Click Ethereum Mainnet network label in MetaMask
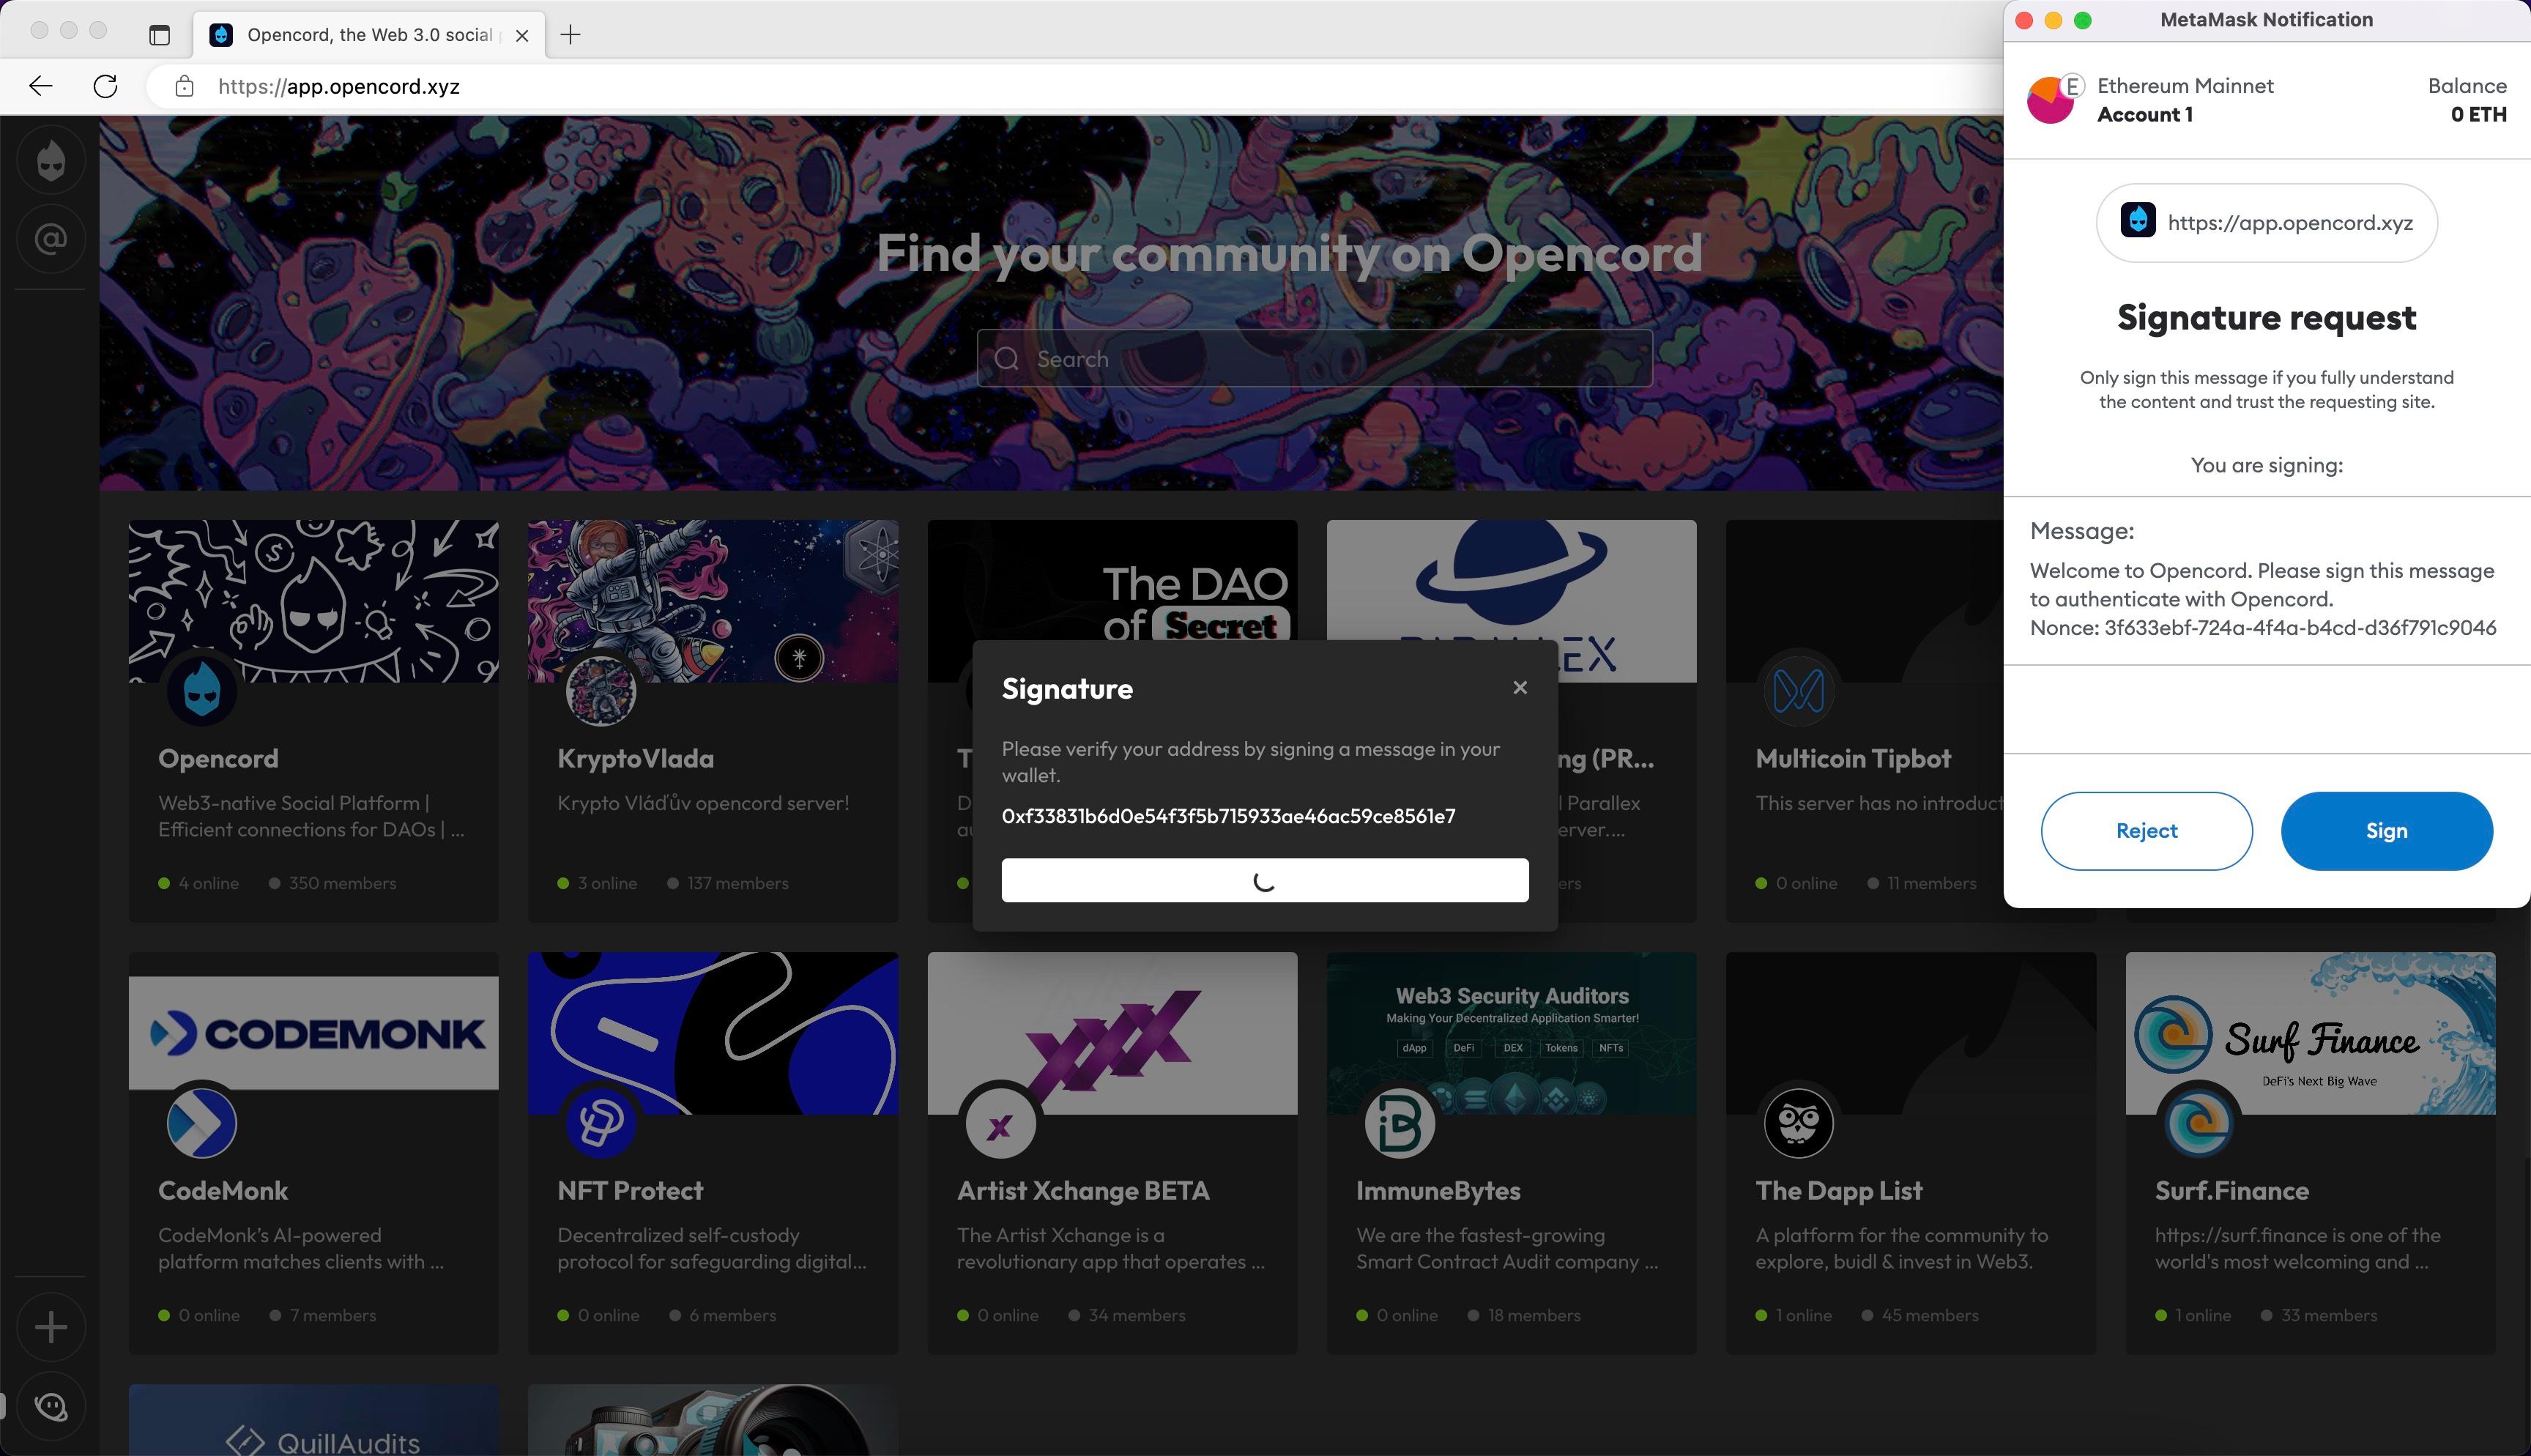Viewport: 2531px width, 1456px height. point(2185,86)
